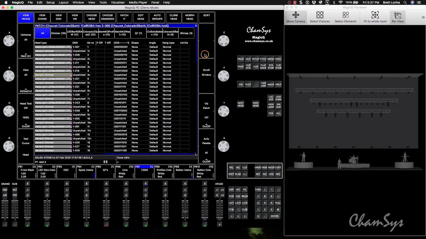Open the Setup menu
426x239 pixels.
tap(51, 2)
